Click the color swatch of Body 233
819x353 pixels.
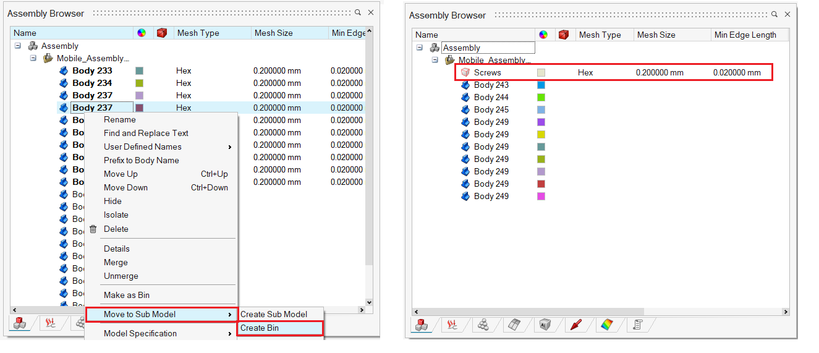pyautogui.click(x=140, y=70)
